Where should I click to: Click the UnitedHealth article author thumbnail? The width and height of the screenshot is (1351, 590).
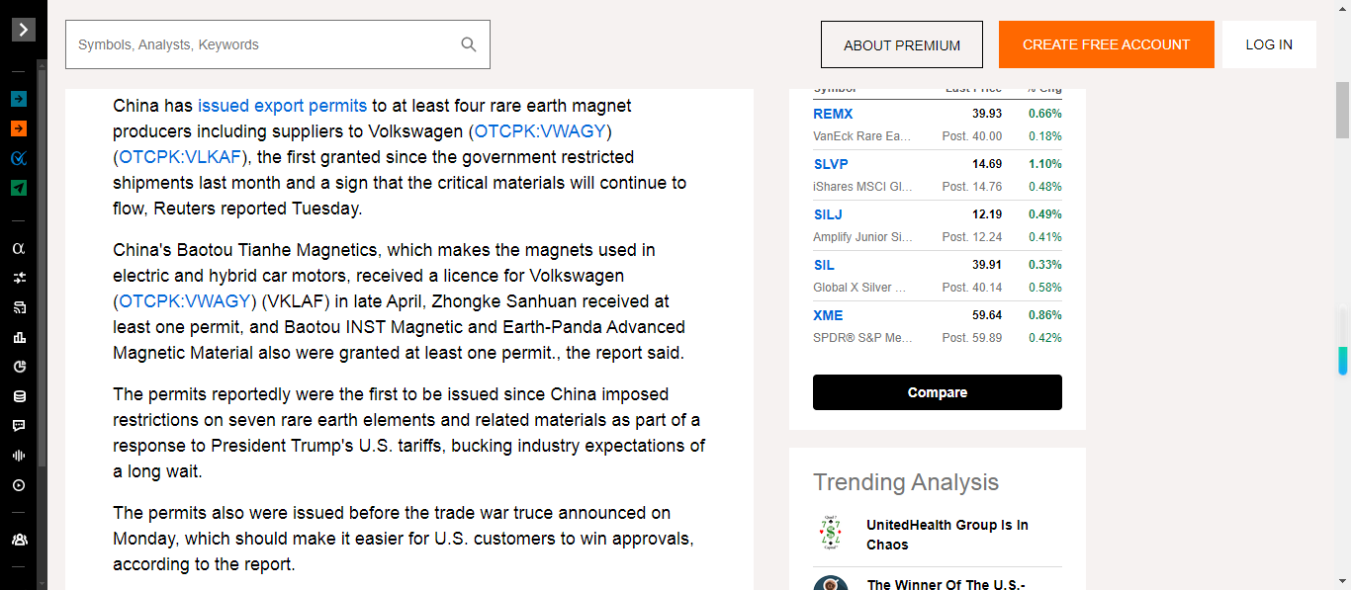[x=831, y=534]
